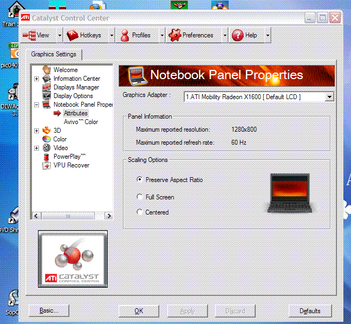Collapse the Notebook Panel Properties node
351x324 pixels.
point(36,105)
